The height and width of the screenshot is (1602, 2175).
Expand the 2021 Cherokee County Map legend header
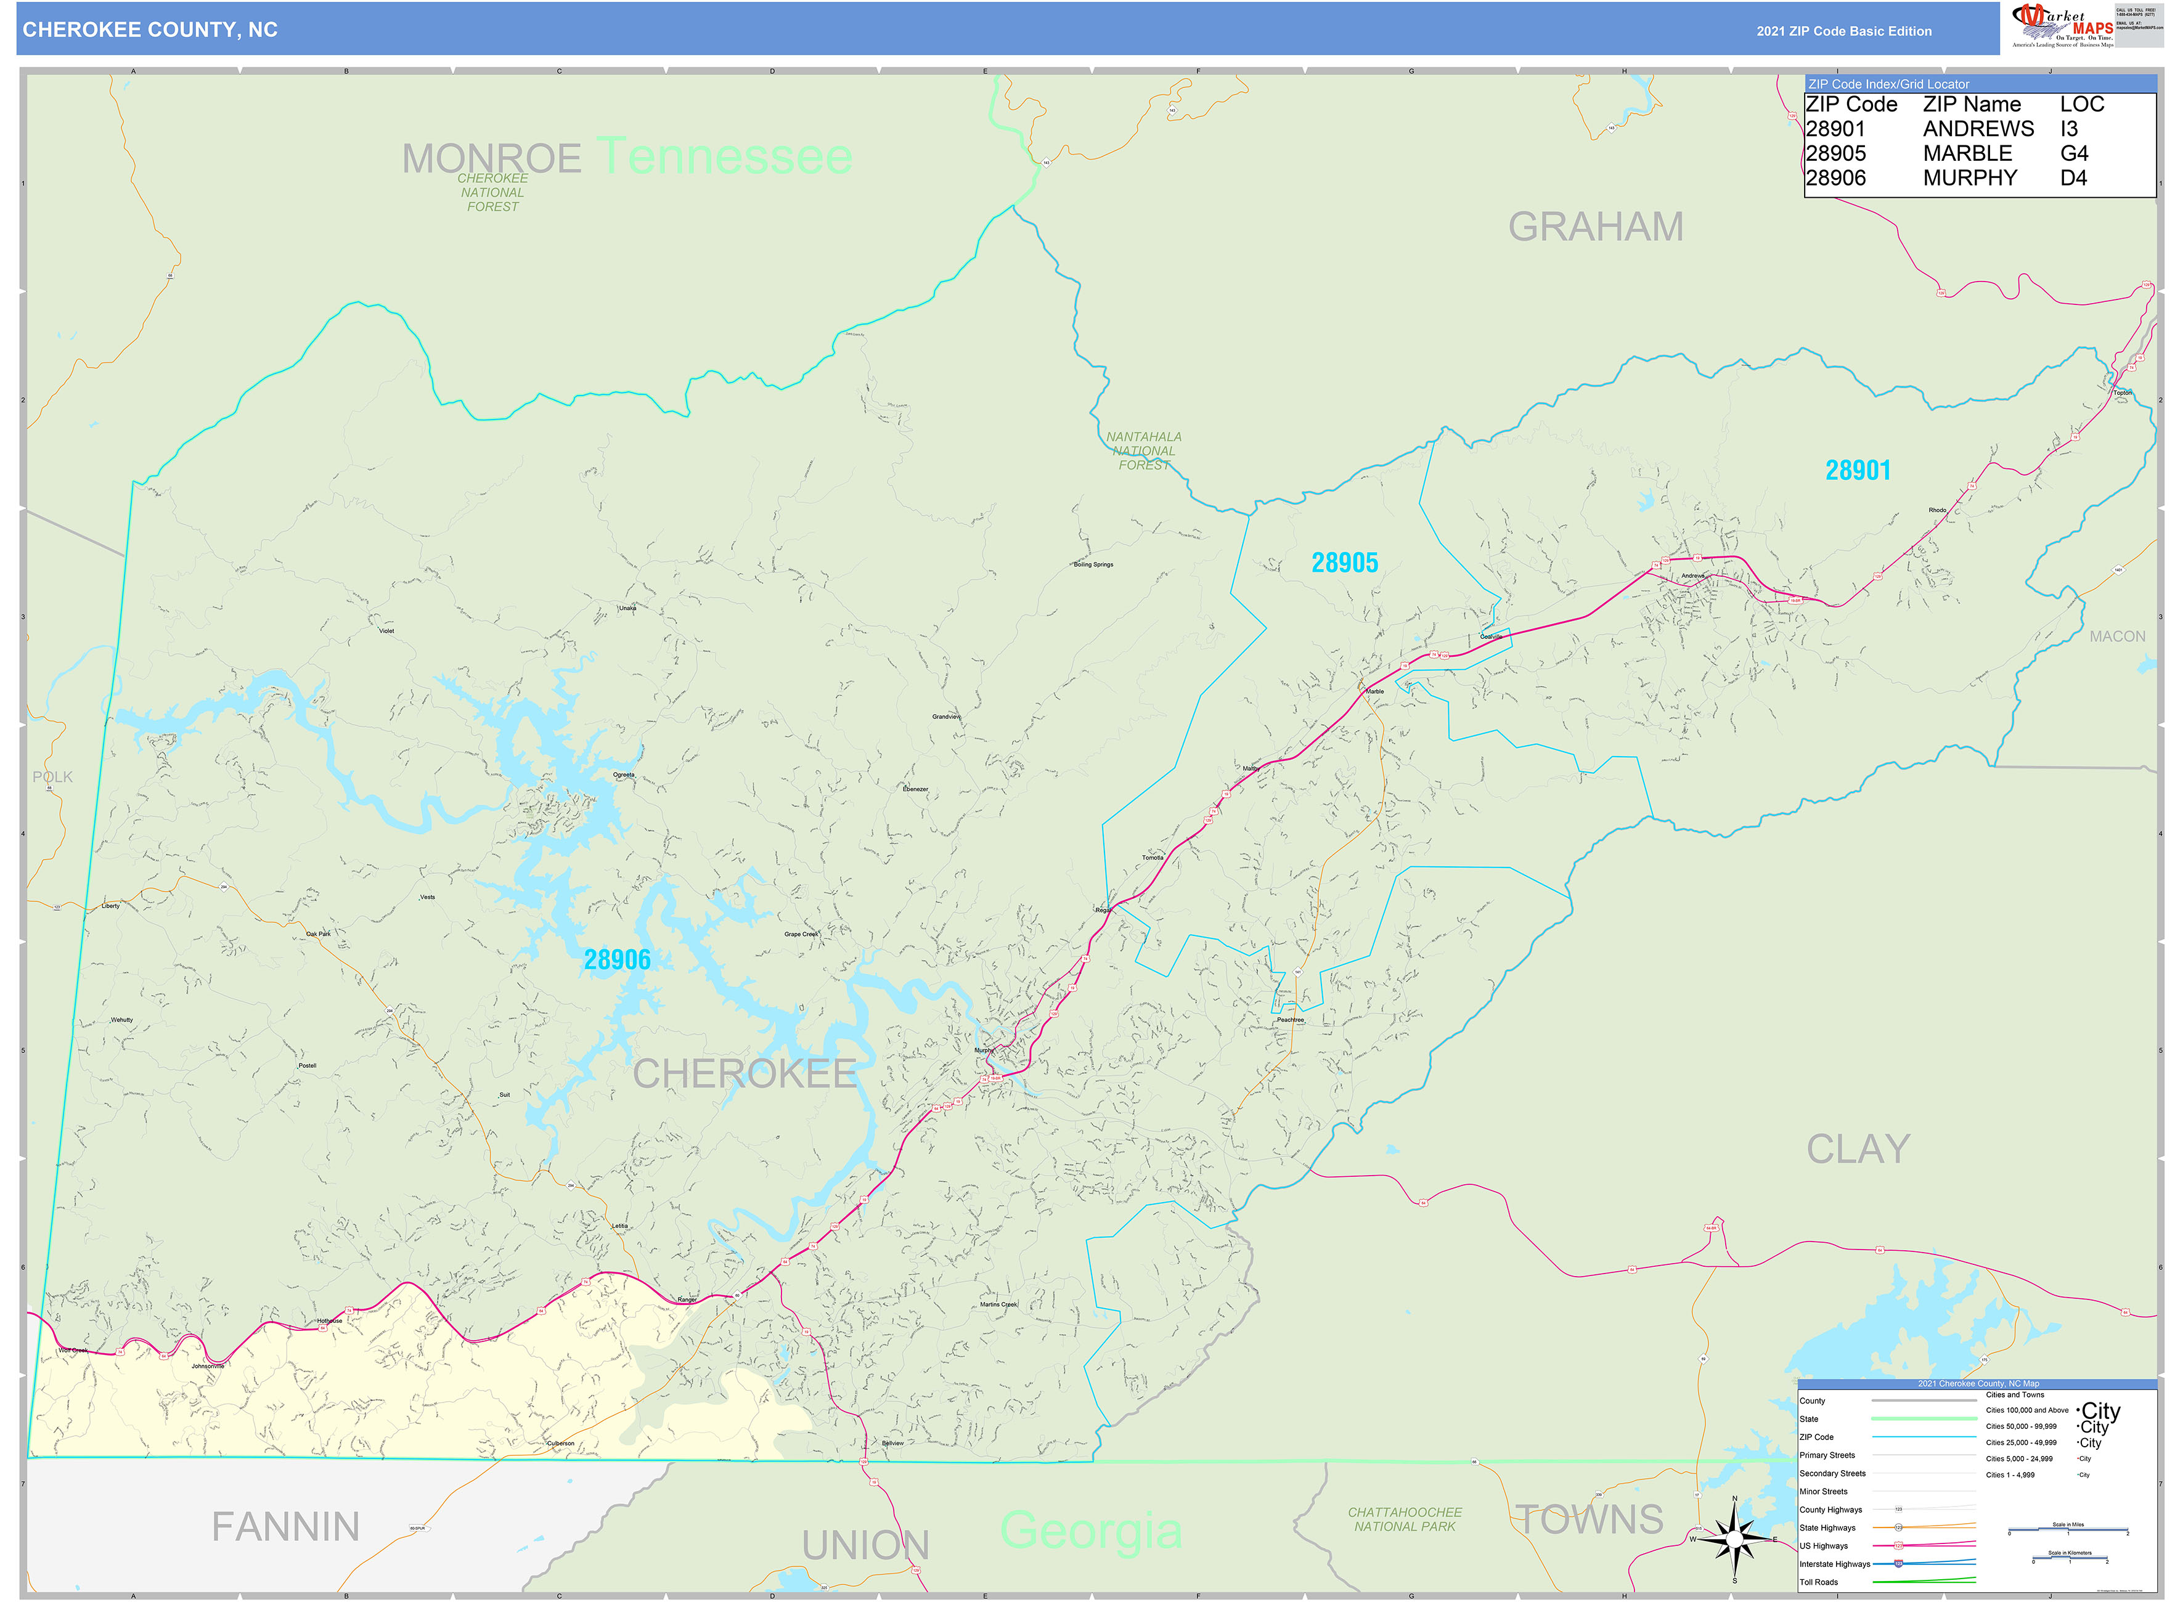[1979, 1384]
